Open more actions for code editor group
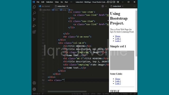The height and width of the screenshot is (95, 169). [x=106, y=6]
